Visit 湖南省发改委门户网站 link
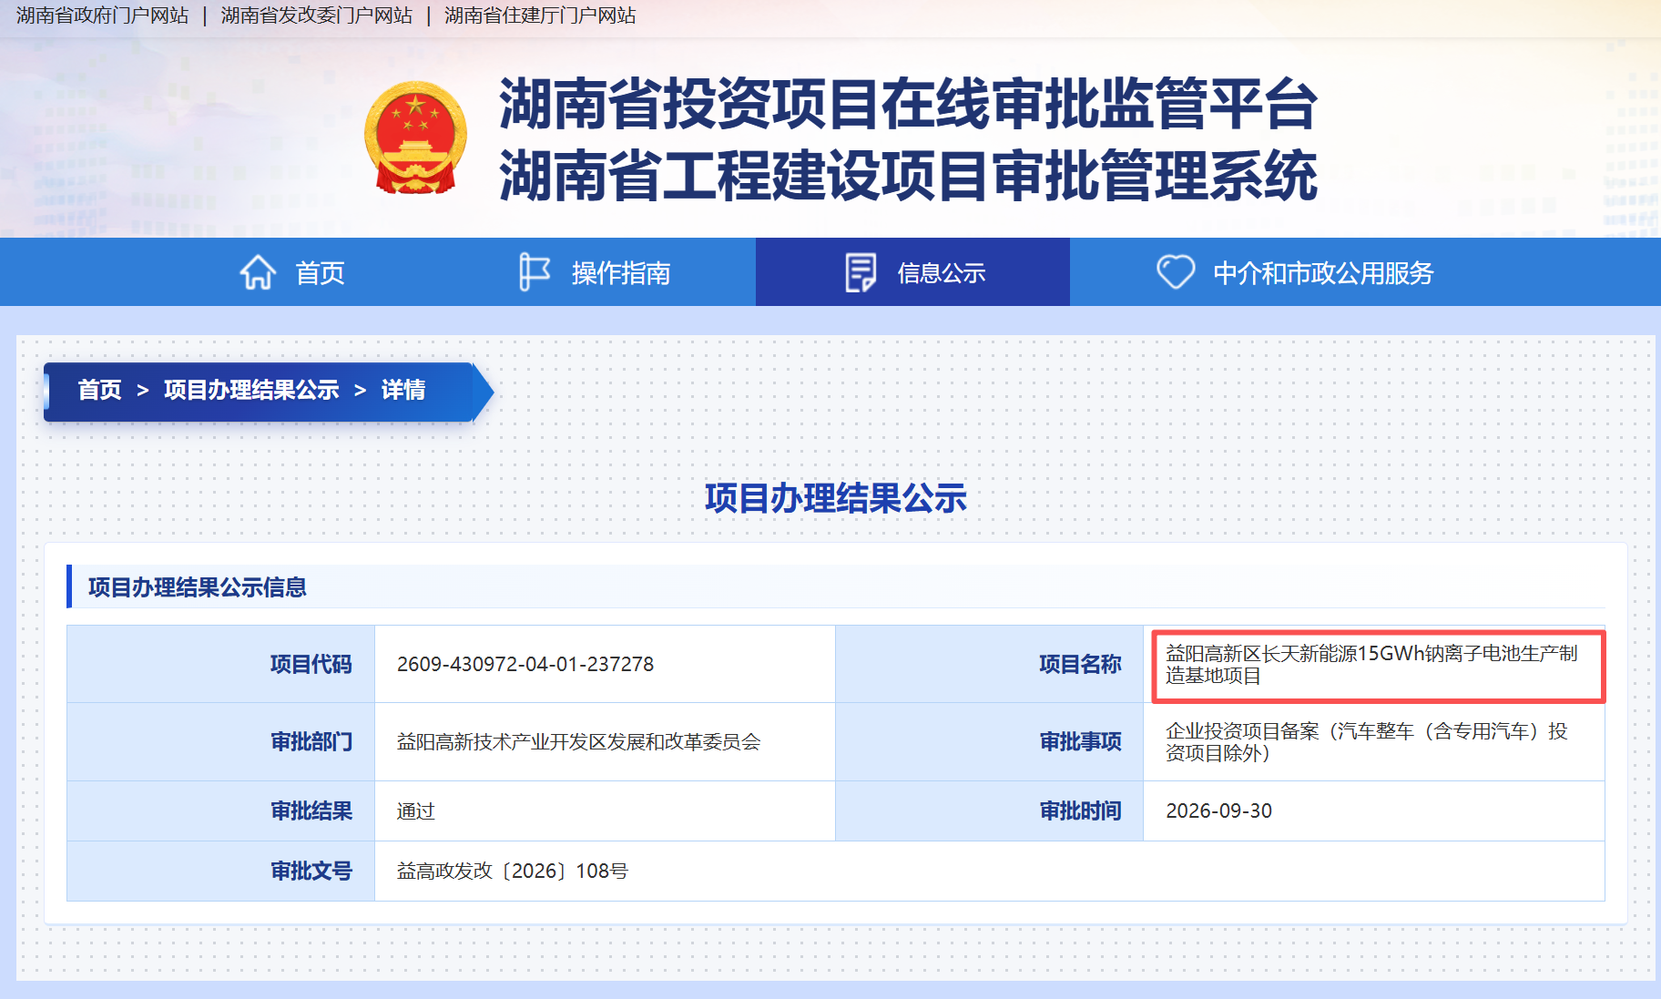The height and width of the screenshot is (999, 1661). coord(317,15)
